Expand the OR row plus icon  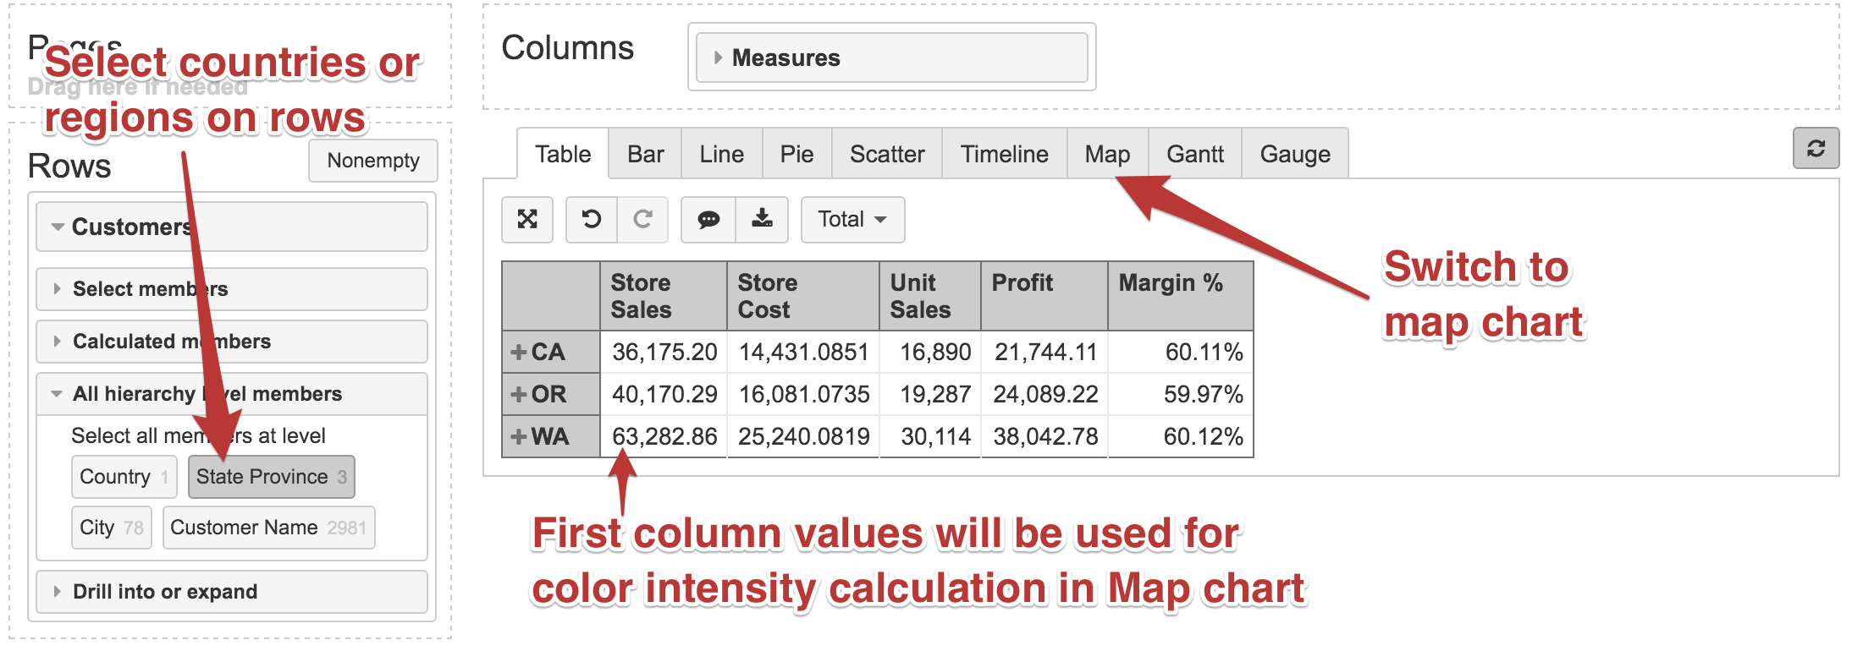519,395
